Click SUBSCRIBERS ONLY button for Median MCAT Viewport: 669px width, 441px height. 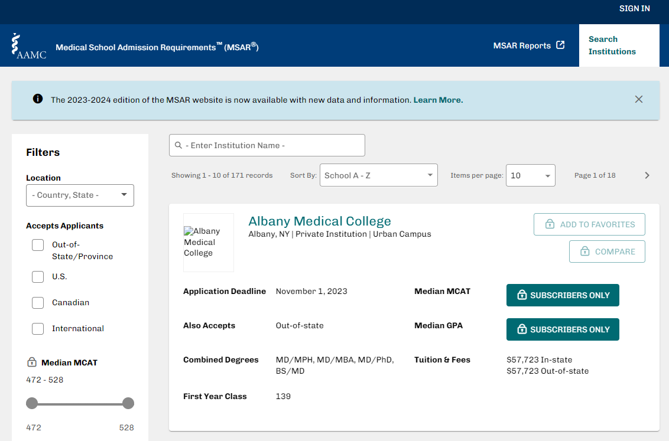click(x=563, y=295)
